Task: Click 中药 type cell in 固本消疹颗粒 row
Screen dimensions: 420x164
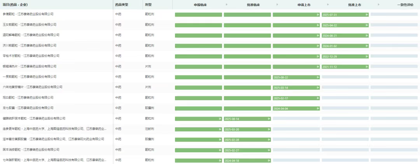Action: (118, 150)
